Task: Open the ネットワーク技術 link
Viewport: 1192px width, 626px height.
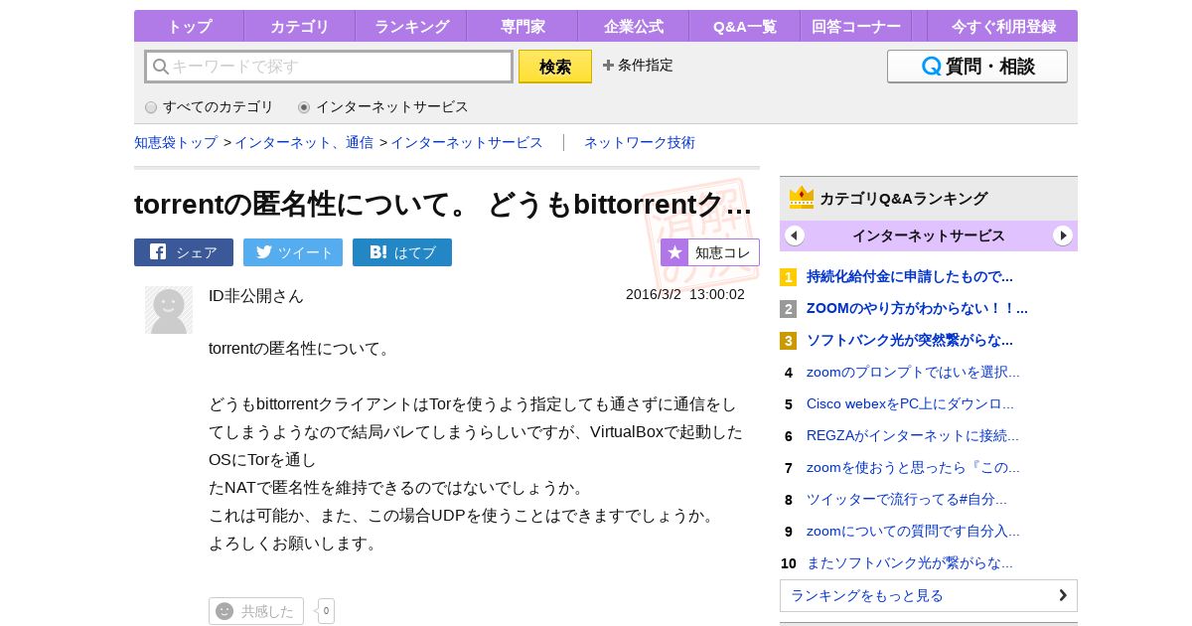Action: tap(640, 142)
